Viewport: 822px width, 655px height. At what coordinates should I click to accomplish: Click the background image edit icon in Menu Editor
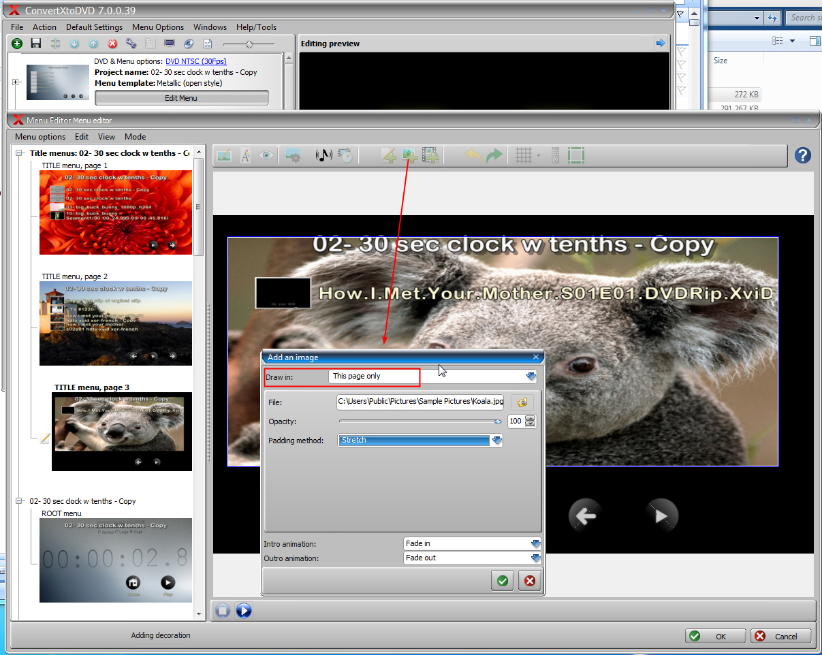(224, 155)
